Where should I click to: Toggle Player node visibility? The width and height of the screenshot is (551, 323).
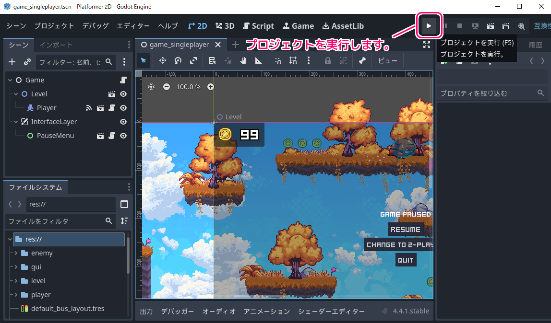[x=123, y=108]
